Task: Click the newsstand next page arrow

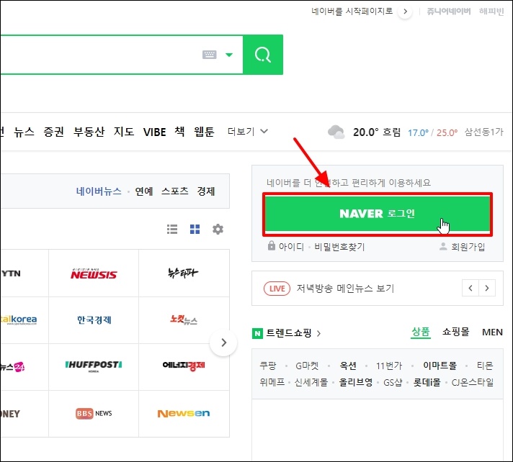Action: click(223, 343)
